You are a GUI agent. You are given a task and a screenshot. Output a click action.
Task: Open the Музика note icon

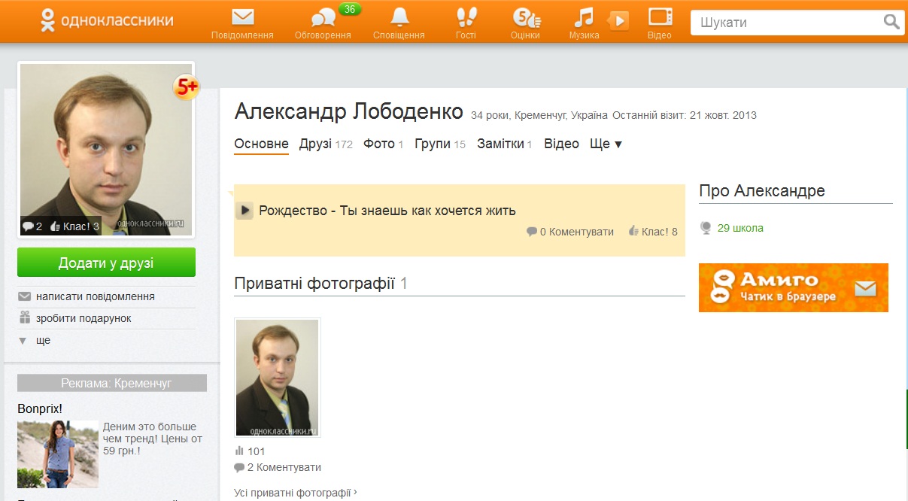[583, 18]
